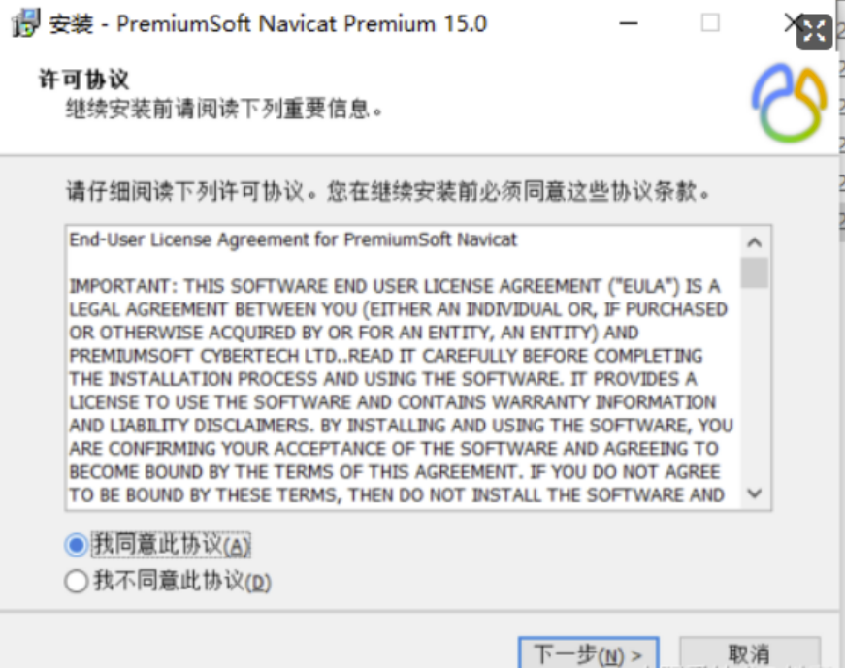
Task: Click the disabled maximize box
Action: point(710,23)
